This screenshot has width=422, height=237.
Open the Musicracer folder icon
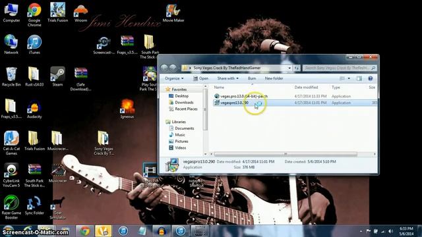[57, 141]
